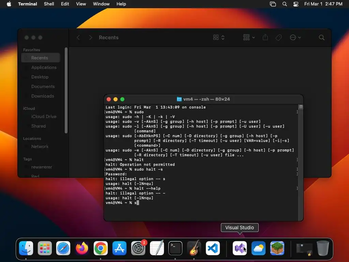Select Recents in the Finder sidebar
Image resolution: width=349 pixels, height=262 pixels.
point(41,58)
